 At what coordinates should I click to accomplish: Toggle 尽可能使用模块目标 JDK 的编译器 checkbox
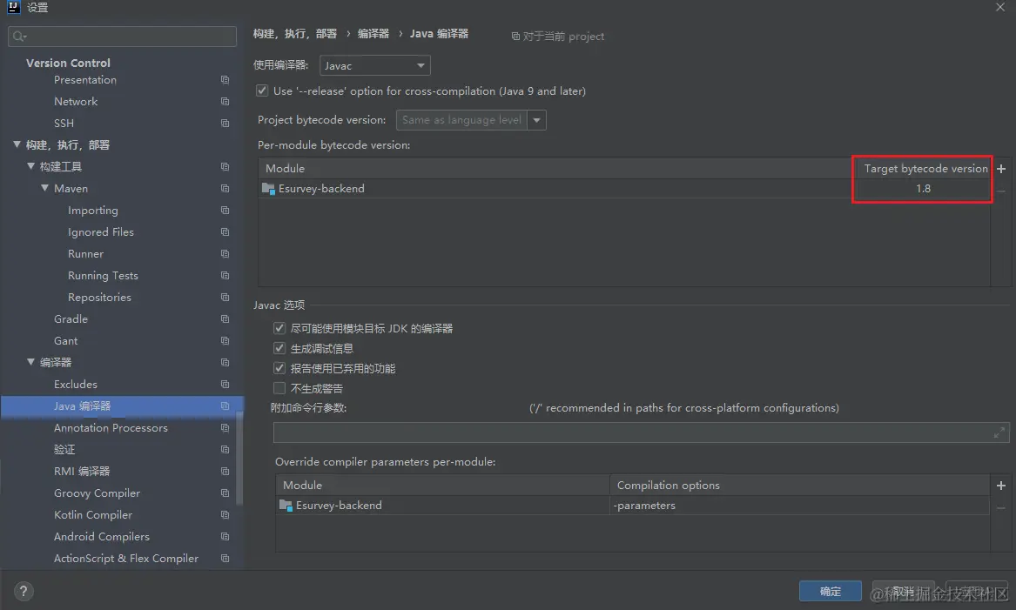click(279, 328)
